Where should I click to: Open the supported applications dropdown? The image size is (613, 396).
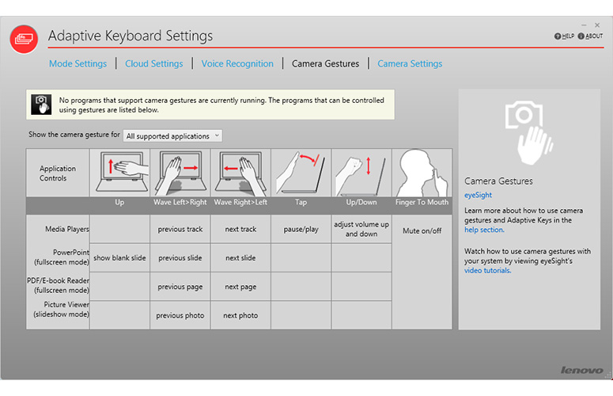click(172, 135)
